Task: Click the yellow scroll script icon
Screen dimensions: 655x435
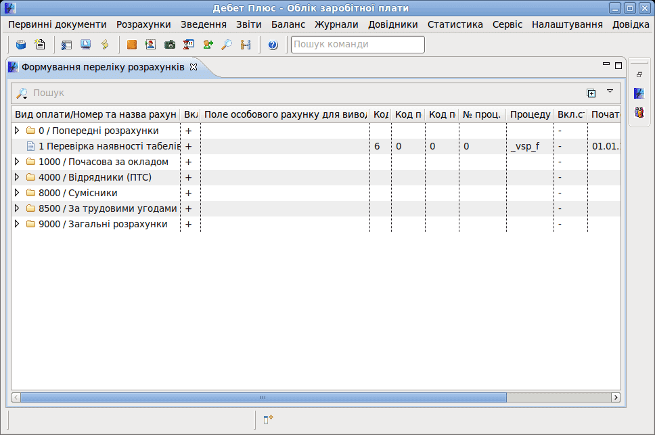Action: coord(105,45)
